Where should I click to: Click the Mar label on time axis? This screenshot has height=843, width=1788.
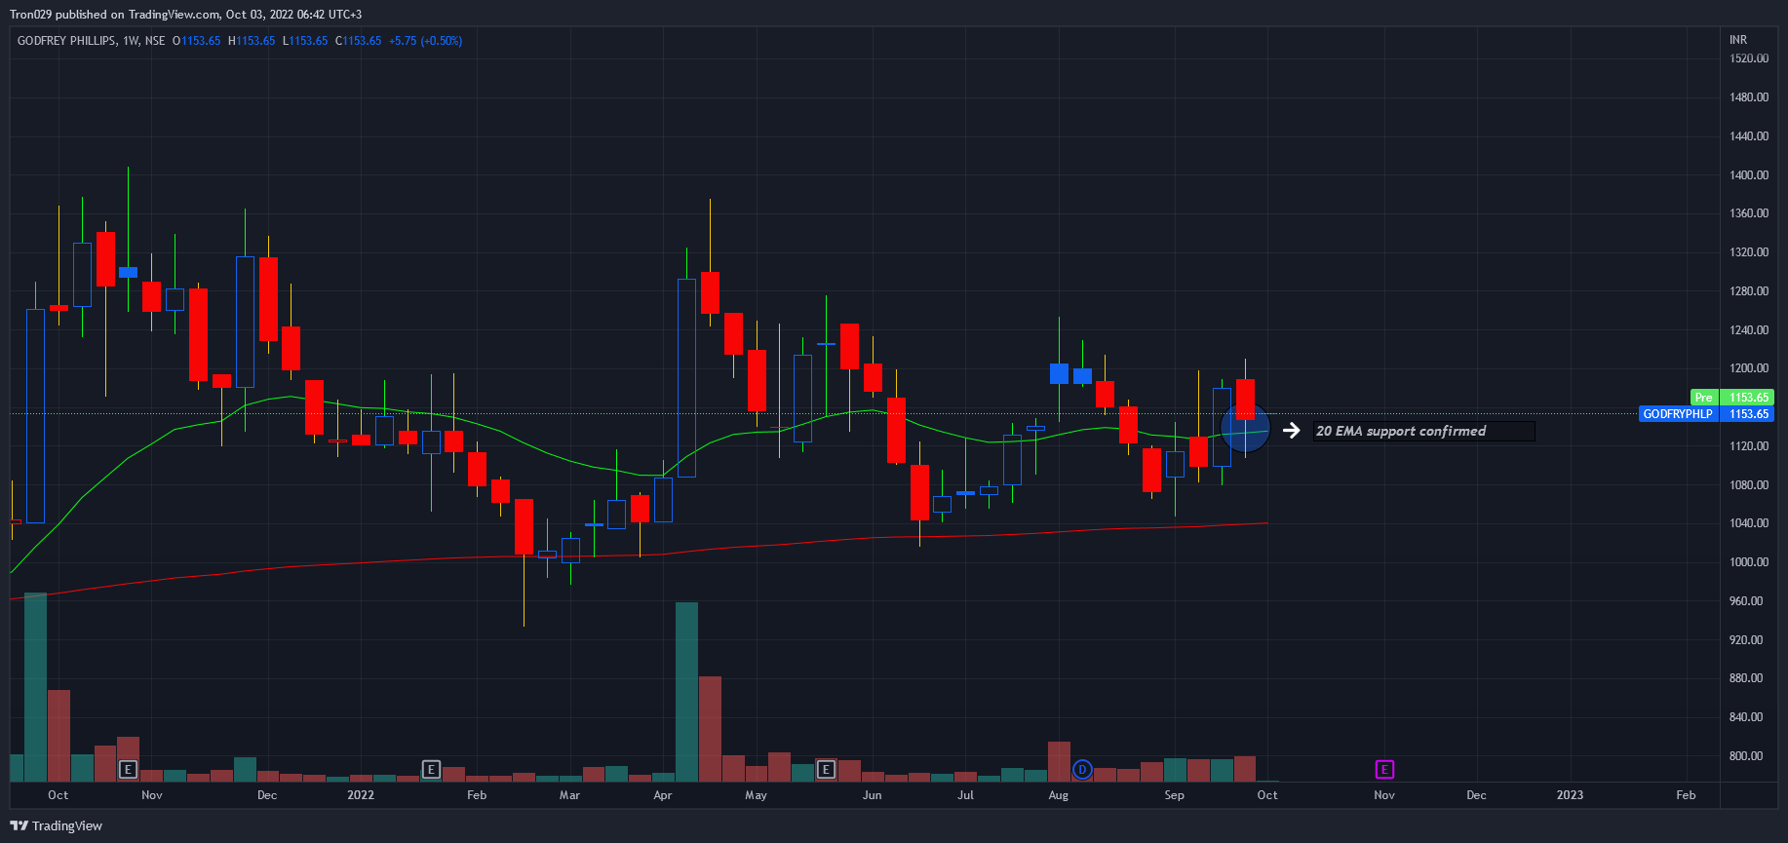[570, 795]
